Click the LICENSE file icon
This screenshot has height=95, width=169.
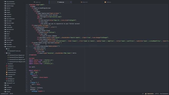click(7, 77)
